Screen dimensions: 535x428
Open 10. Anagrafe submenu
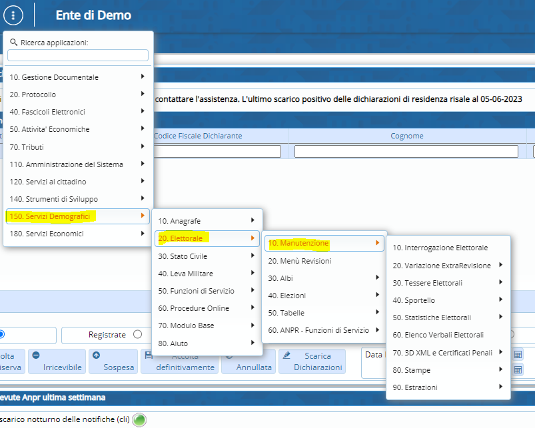[x=207, y=220]
